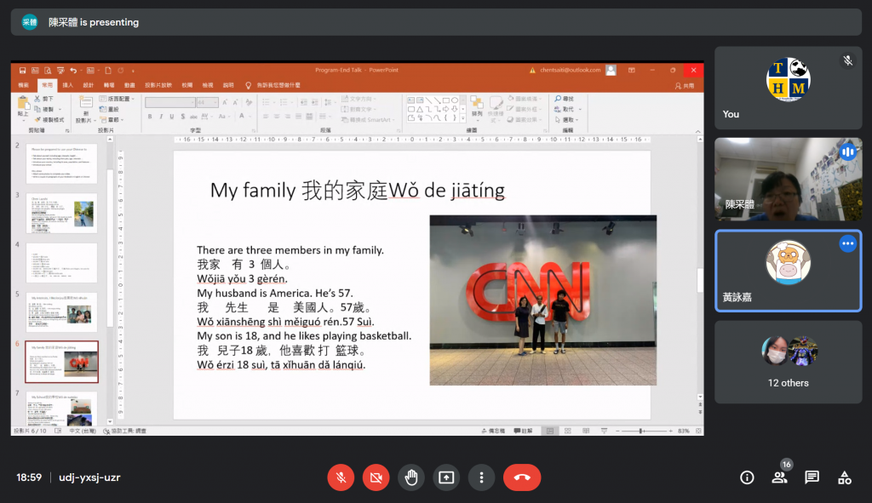The height and width of the screenshot is (503, 872).
Task: Click the meeting code udj-yxsj-uzr
Action: click(x=89, y=477)
